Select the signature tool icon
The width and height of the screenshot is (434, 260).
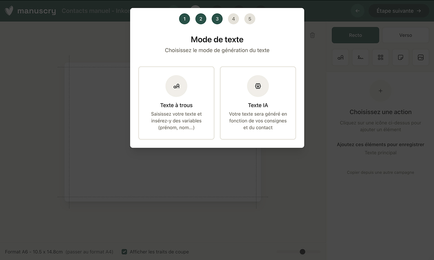pos(360,58)
